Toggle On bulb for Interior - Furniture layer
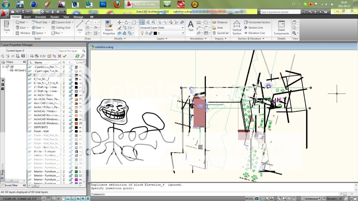 [64, 151]
